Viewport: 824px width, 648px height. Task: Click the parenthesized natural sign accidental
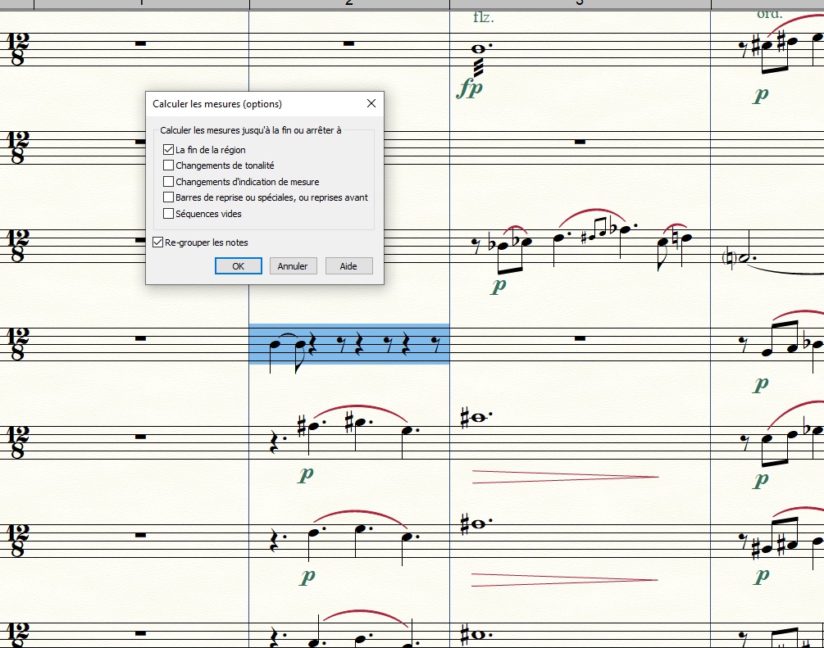pyautogui.click(x=728, y=258)
